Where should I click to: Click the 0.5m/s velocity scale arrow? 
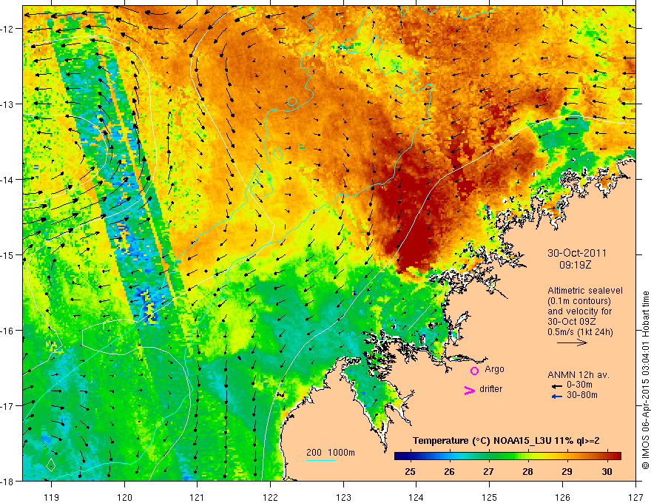point(572,342)
